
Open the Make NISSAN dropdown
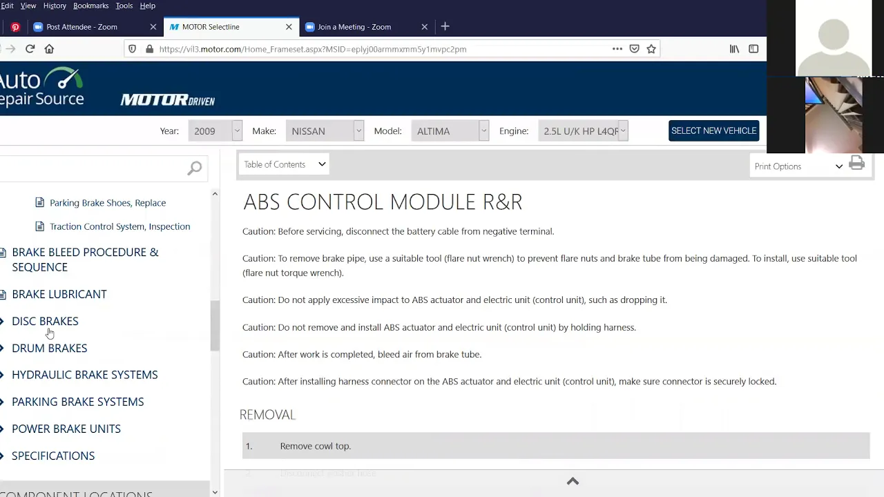click(325, 131)
